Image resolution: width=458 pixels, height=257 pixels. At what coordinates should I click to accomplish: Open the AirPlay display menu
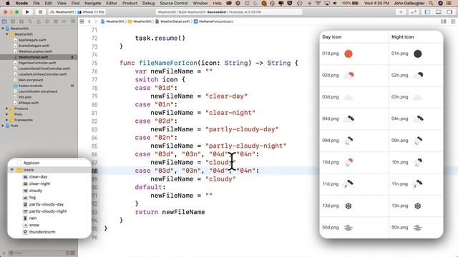point(326,3)
